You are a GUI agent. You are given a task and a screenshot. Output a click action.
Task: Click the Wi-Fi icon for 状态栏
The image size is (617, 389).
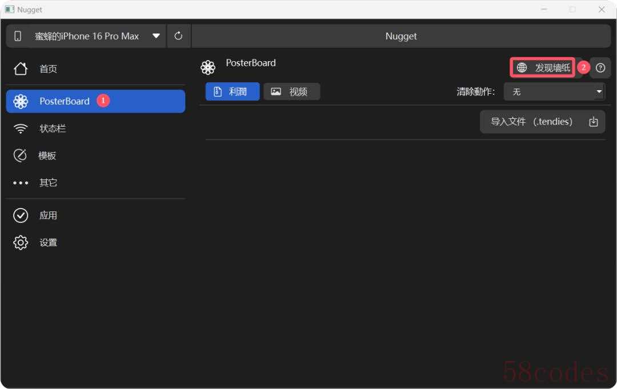point(21,129)
